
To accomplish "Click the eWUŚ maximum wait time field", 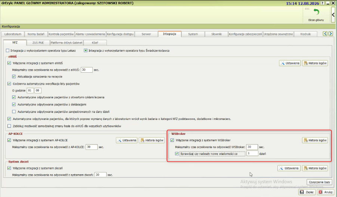I will 87,70.
